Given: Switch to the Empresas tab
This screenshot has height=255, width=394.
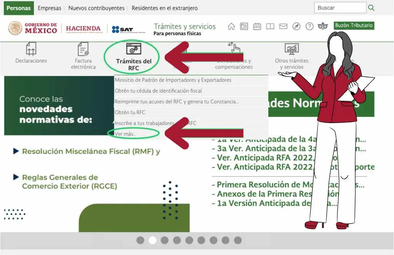Looking at the screenshot, I should point(49,8).
